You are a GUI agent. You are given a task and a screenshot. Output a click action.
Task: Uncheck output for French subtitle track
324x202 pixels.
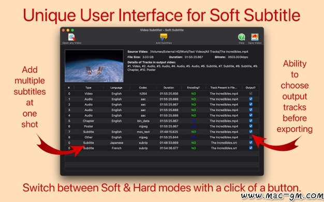pyautogui.click(x=251, y=148)
